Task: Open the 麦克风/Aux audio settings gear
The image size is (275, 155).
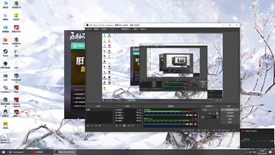Action: pyautogui.click(x=195, y=124)
